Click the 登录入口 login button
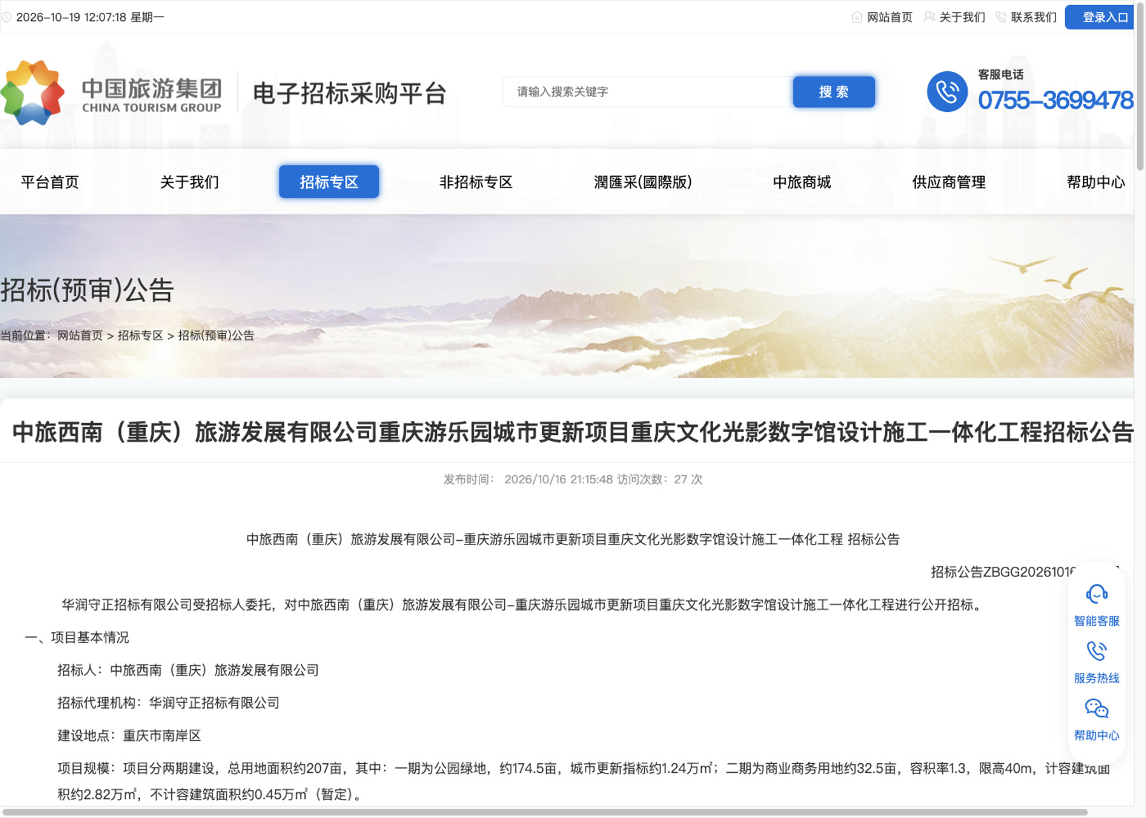The width and height of the screenshot is (1146, 818). [1100, 17]
